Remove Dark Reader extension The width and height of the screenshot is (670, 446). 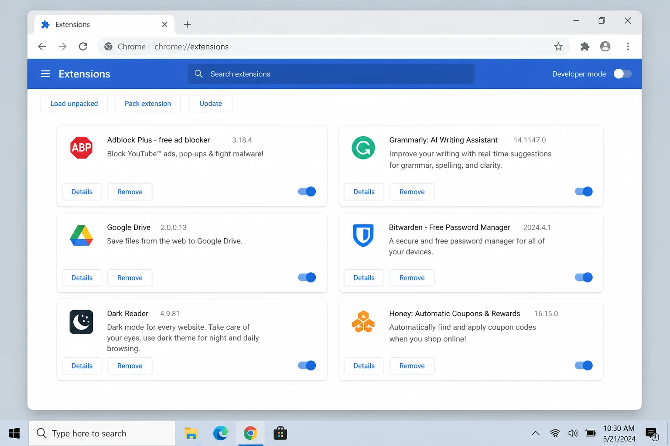point(130,366)
